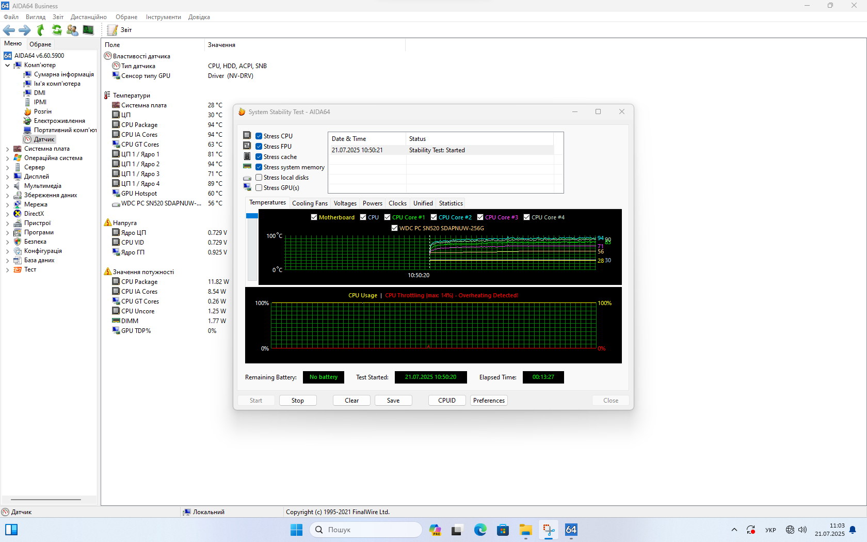867x542 pixels.
Task: Hide the Motherboard temperature graph line
Action: click(x=314, y=217)
